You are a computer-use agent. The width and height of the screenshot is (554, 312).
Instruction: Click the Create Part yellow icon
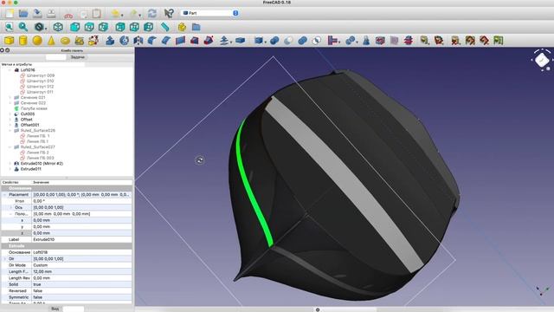tap(182, 27)
